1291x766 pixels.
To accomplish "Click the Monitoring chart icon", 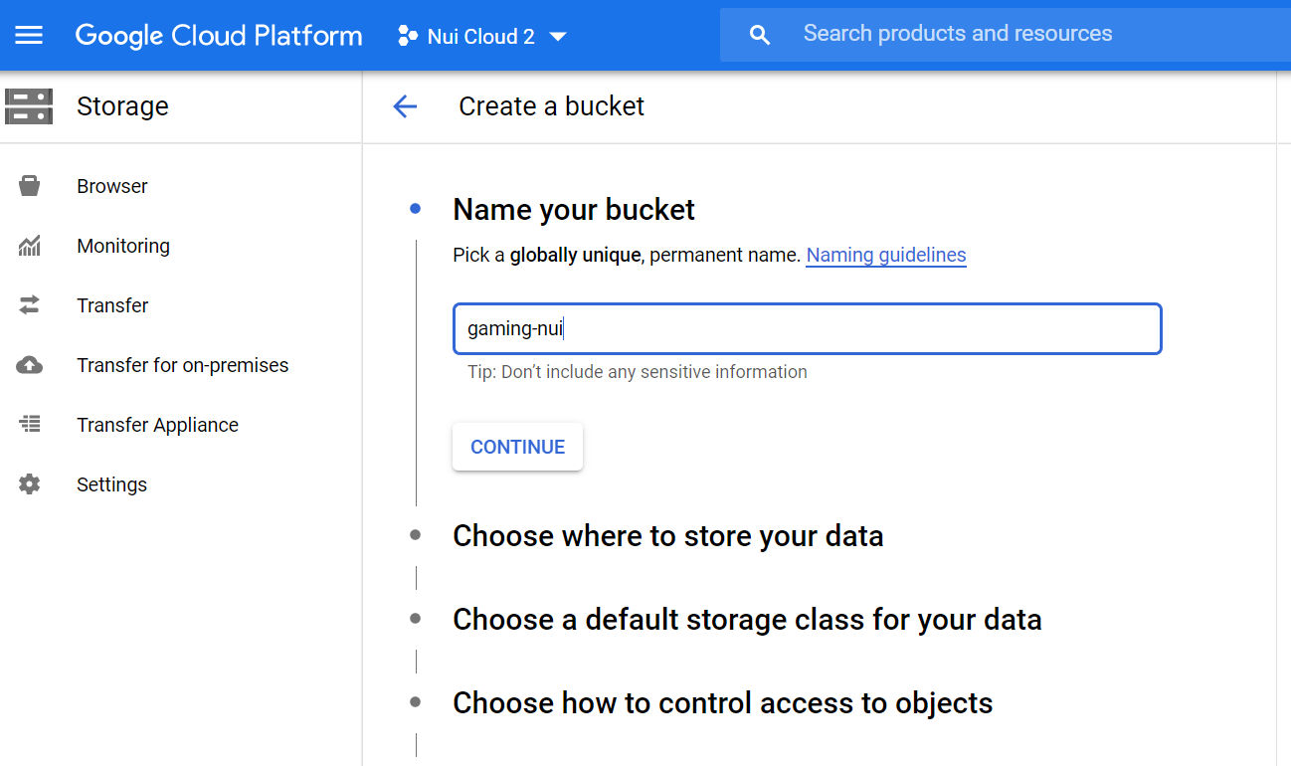I will point(30,246).
